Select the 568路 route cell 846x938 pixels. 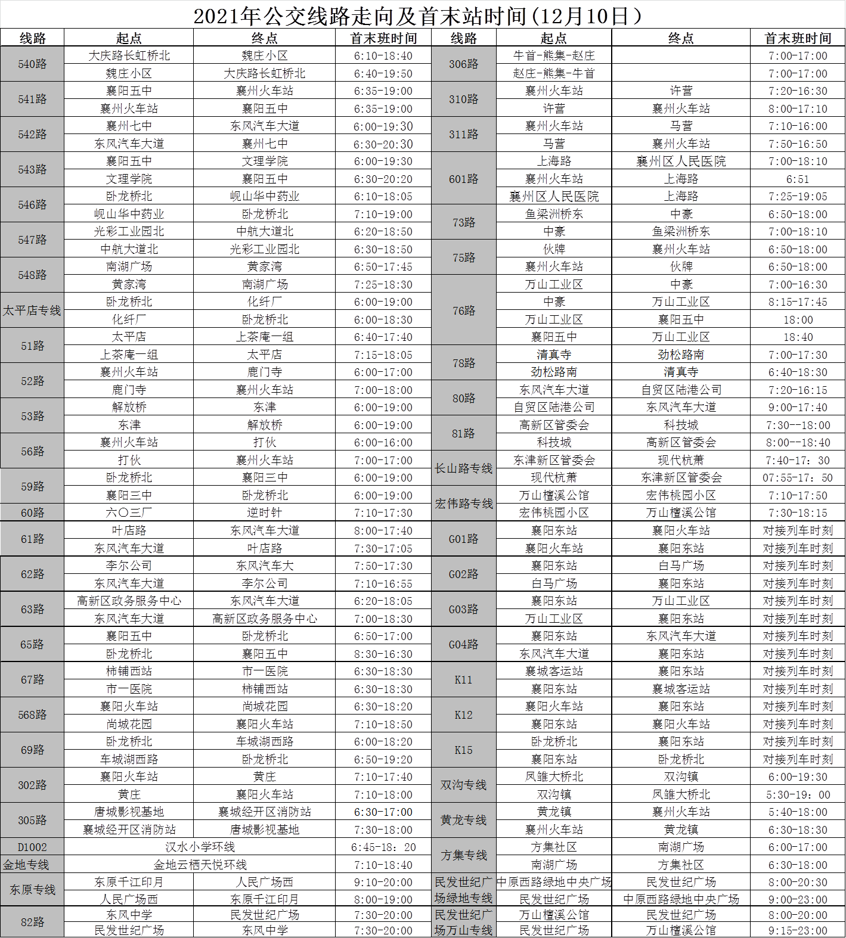click(x=32, y=715)
